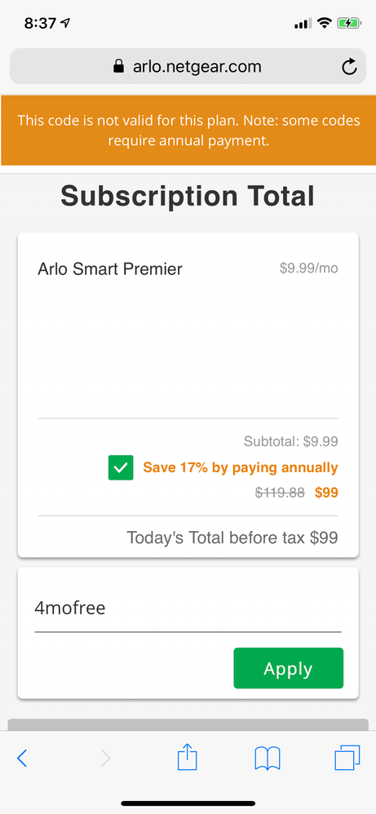The image size is (376, 814).
Task: Tap the padlock icon in address bar
Action: coord(119,66)
